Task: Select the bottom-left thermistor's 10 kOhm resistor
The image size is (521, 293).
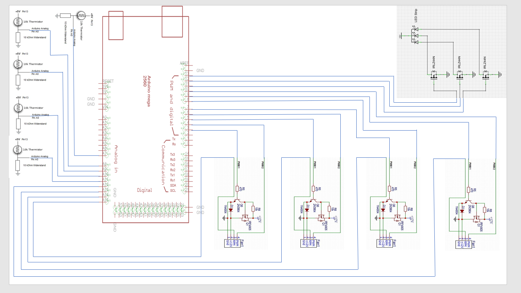Action: [x=18, y=165]
